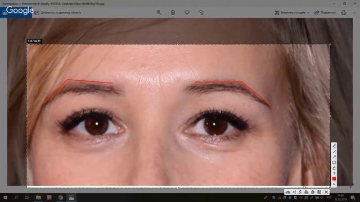Upload the screenshot to the cloud

288,192
